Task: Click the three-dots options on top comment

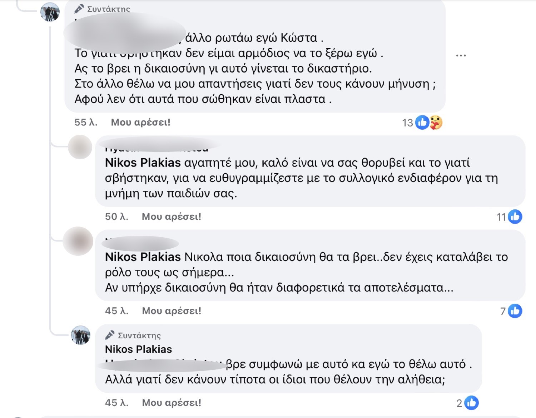Action: [x=461, y=55]
